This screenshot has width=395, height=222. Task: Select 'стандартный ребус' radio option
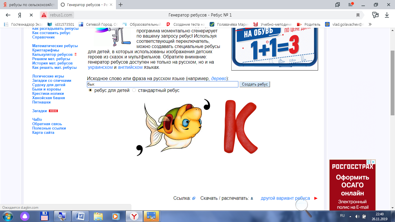coord(134,90)
